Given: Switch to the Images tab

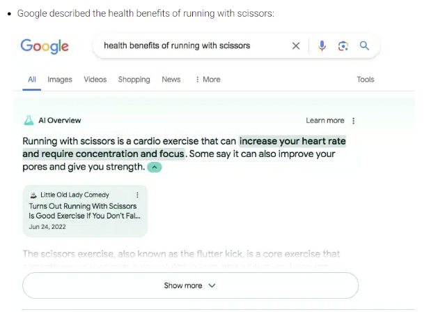Looking at the screenshot, I should 60,80.
